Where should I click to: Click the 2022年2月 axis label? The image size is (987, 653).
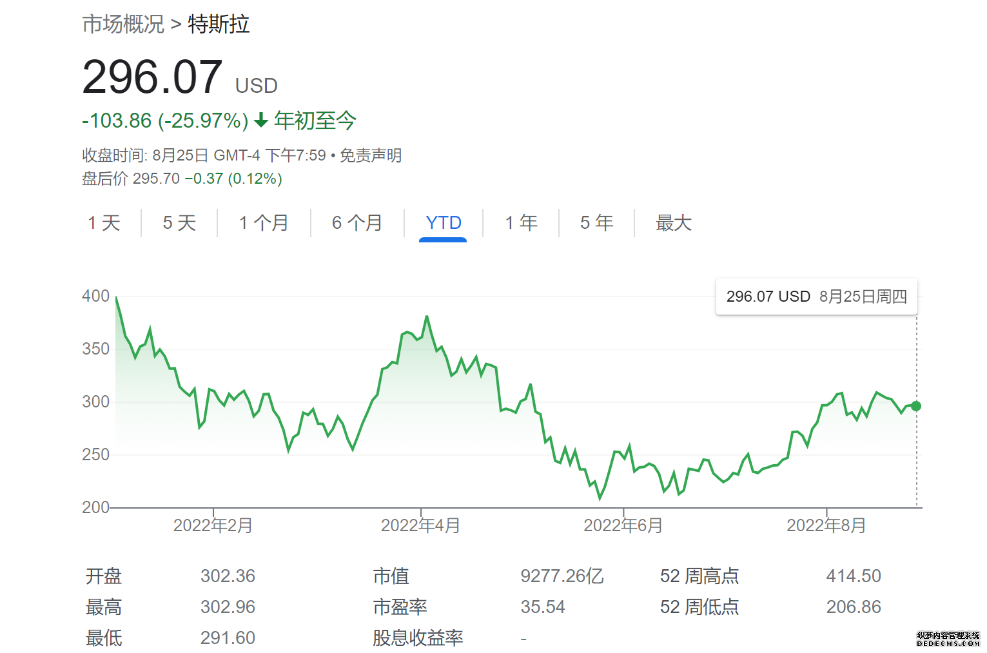click(213, 525)
